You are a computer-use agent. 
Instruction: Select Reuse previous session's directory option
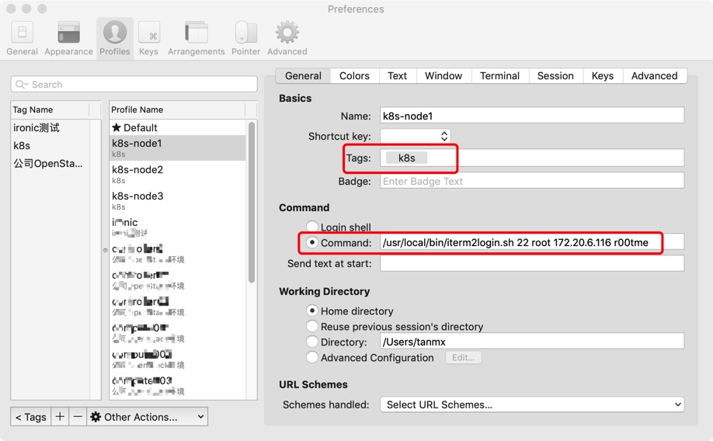tap(312, 327)
